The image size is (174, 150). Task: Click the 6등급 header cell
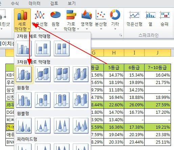point(134,67)
